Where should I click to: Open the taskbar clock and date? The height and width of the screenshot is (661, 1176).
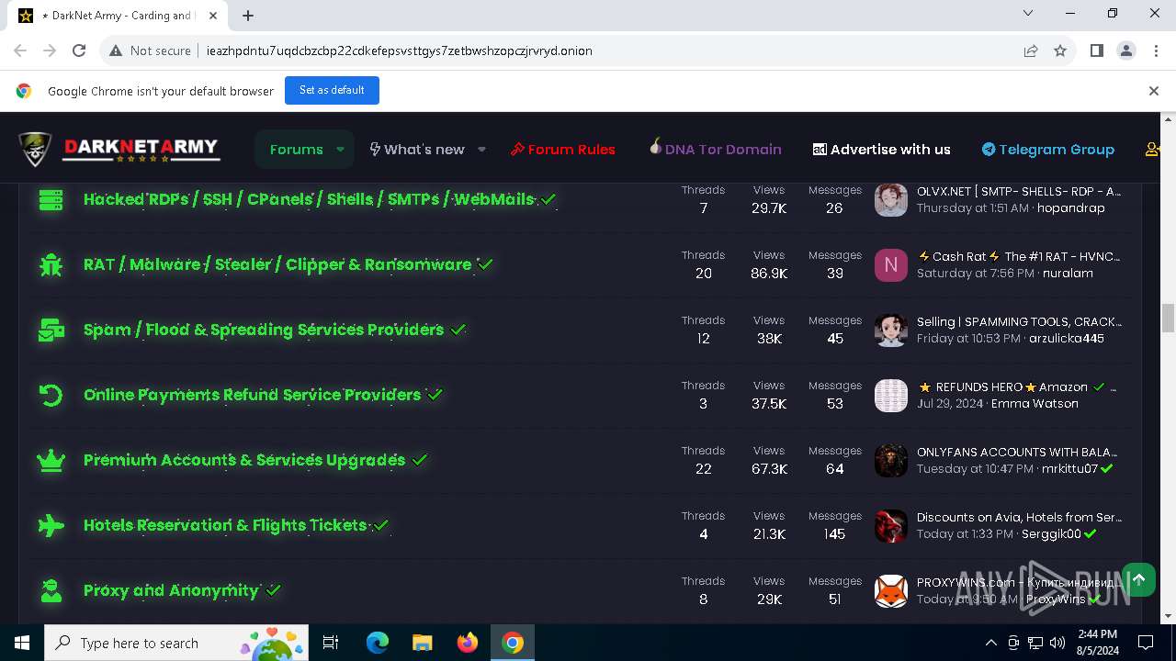pos(1097,643)
